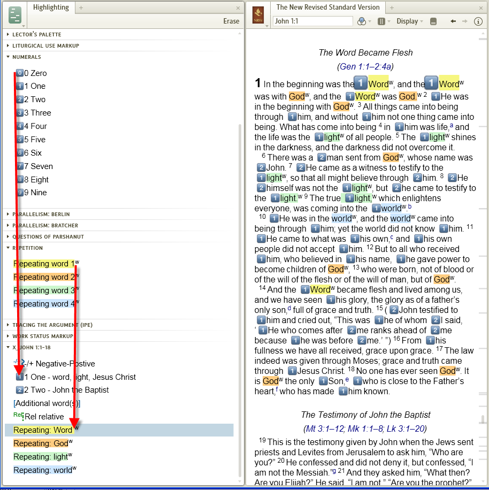Add a tab next to Highlighting
Screen dimensions: 489x490
click(81, 8)
